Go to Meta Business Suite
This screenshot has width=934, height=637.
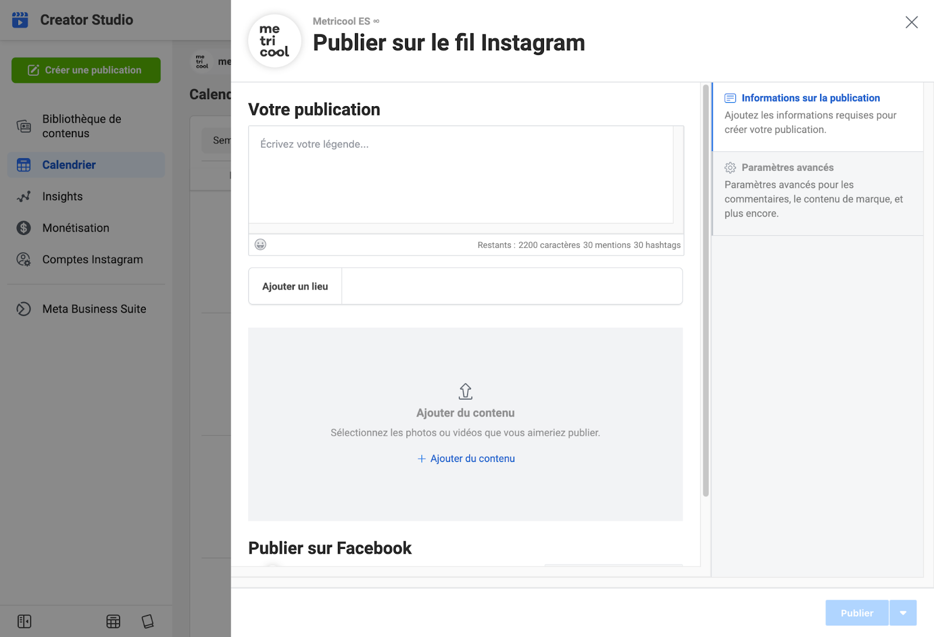coord(86,309)
